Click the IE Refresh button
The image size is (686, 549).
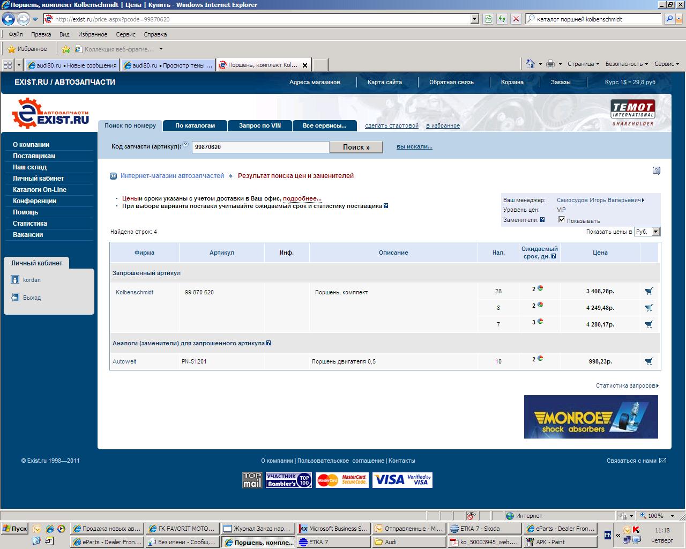(x=502, y=19)
